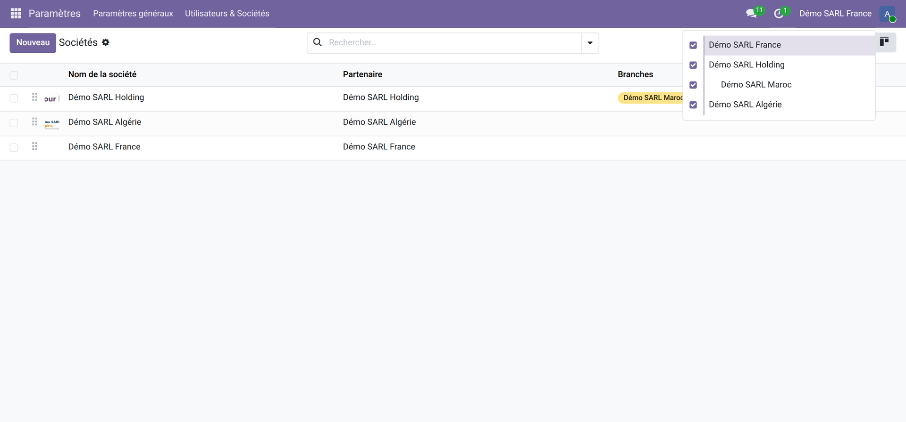Open the search filter options dropdown arrow
Viewport: 906px width, 422px height.
590,43
